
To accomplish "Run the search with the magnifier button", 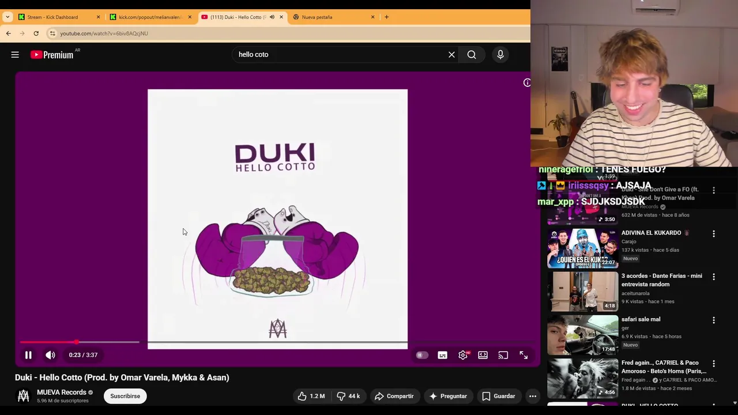I will (x=472, y=55).
